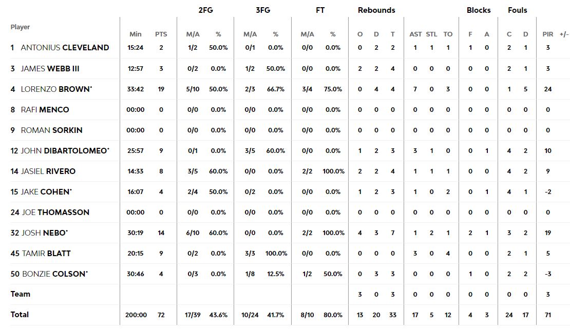Viewport: 570px width, 329px height.
Task: View John DiBartolomeo's player profile
Action: tap(64, 150)
